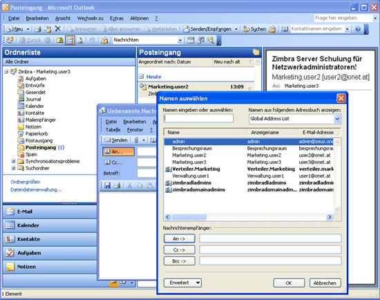Open the Kontaktnamen eingeben dropdown arrow
The height and width of the screenshot is (300, 380).
click(x=348, y=29)
